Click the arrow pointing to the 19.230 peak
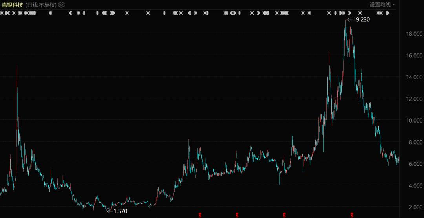This screenshot has height=218, width=424. [x=350, y=20]
